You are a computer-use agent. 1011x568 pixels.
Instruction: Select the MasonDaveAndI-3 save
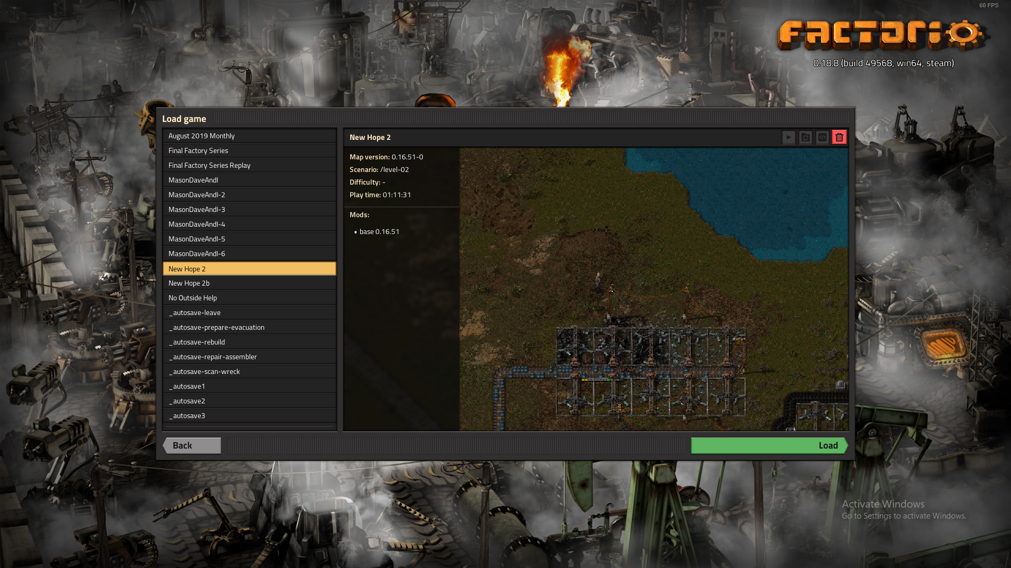point(250,209)
